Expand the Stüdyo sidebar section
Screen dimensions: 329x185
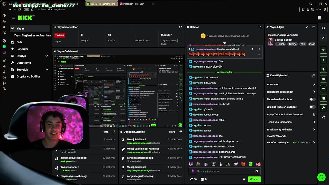coord(47,56)
